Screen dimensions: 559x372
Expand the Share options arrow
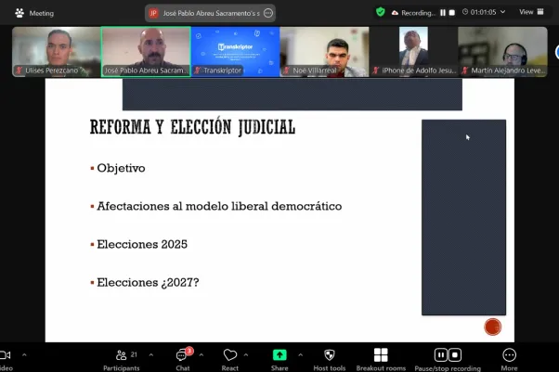point(301,354)
